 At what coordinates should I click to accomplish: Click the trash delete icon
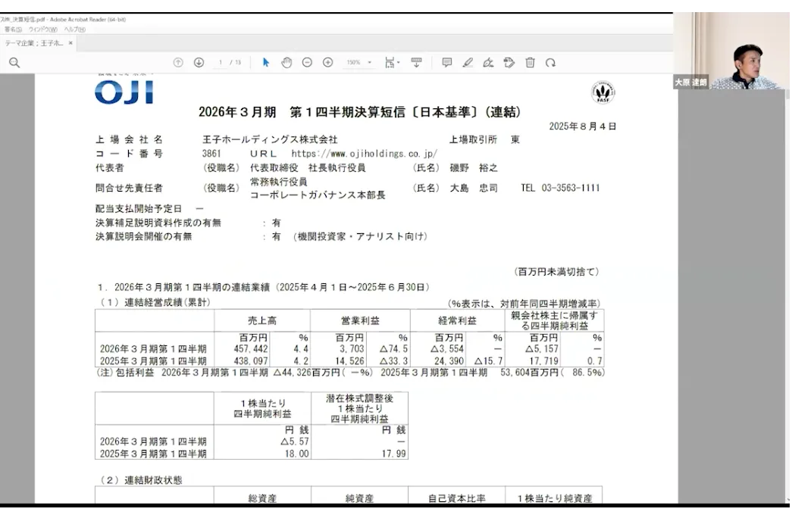tap(530, 63)
